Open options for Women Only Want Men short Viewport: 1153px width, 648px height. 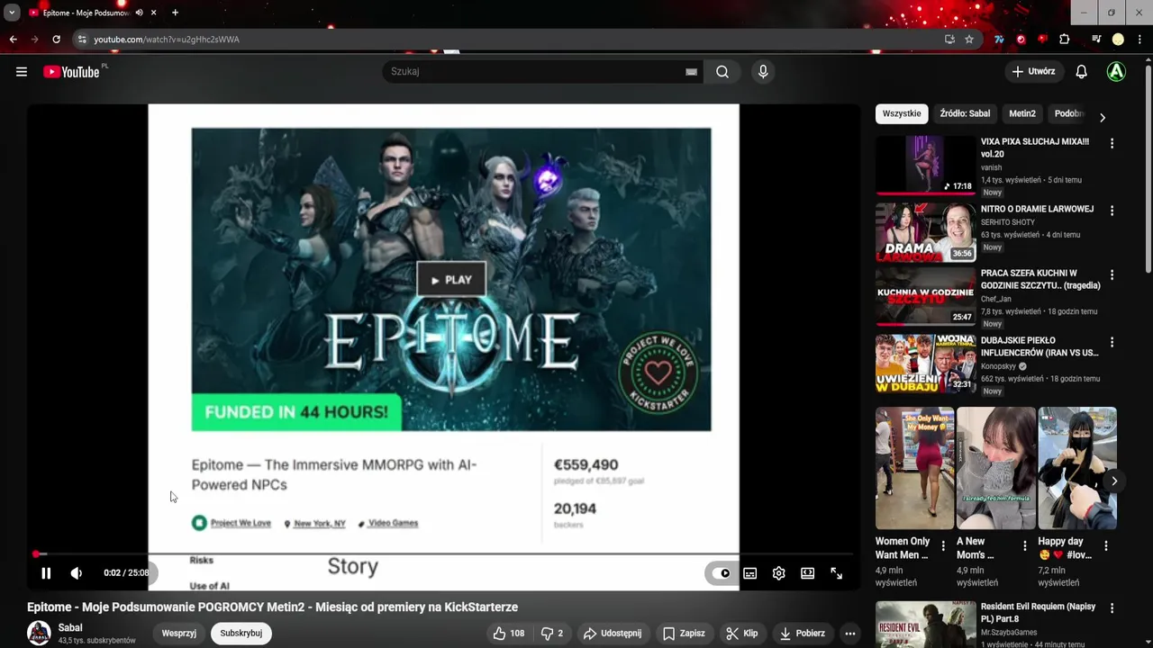(x=943, y=545)
